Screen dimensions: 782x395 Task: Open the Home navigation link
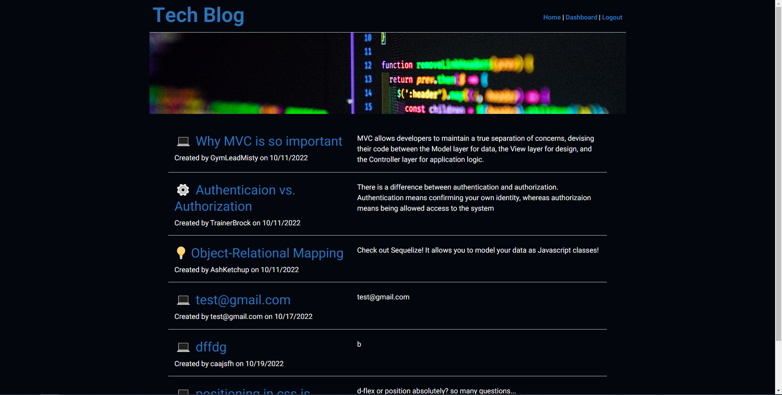point(551,17)
